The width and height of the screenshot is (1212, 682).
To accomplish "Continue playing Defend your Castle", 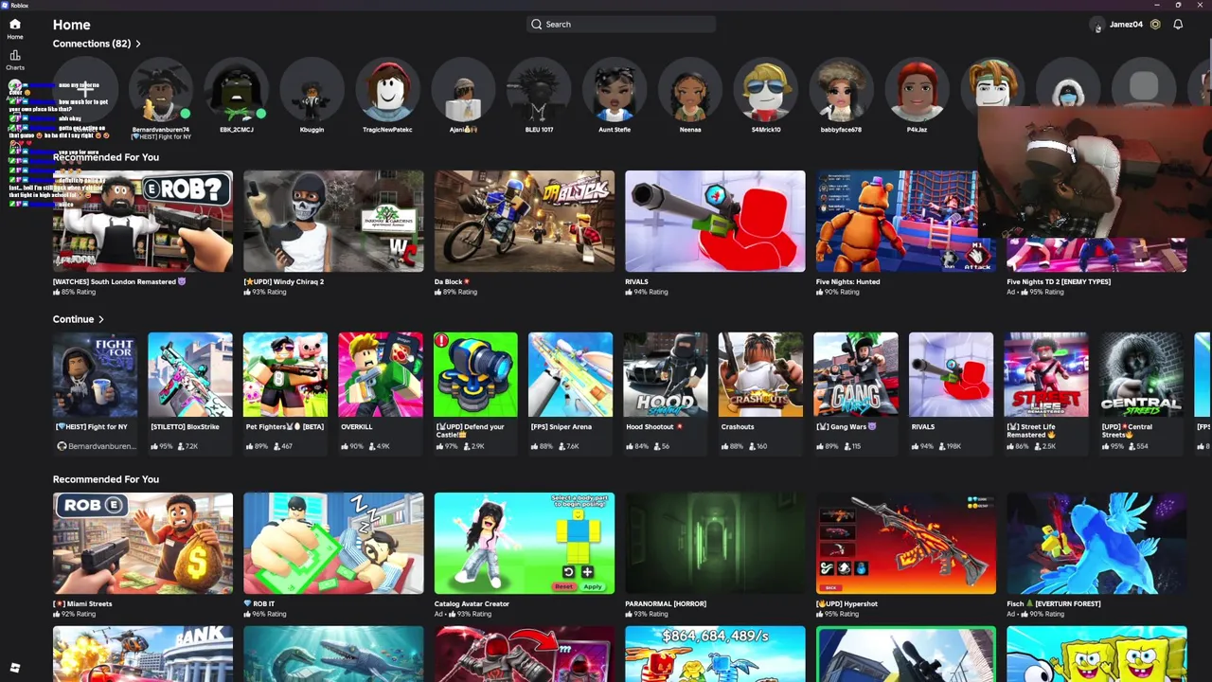I will coord(475,374).
